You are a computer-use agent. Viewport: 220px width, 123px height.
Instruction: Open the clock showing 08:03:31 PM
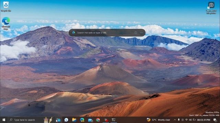(203, 120)
